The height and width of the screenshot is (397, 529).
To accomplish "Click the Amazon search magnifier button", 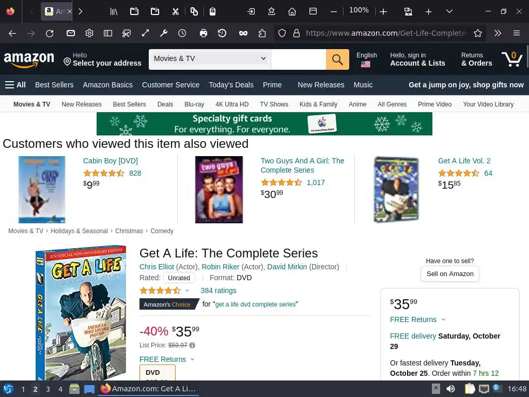I will tap(337, 59).
